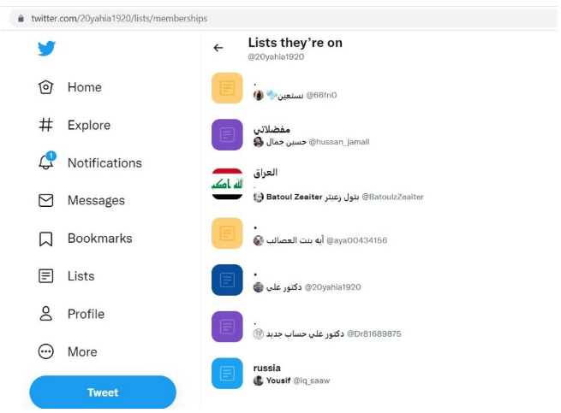Screen dimensions: 561x413
Task: Open the Explore hashtag icon
Action: (45, 125)
